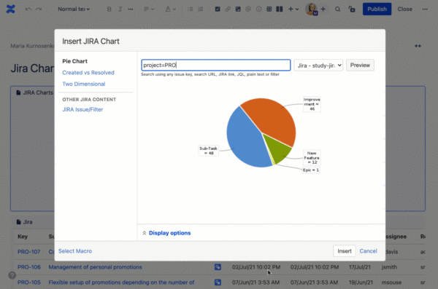Image resolution: width=438 pixels, height=289 pixels.
Task: Click the Insert button
Action: 344,251
